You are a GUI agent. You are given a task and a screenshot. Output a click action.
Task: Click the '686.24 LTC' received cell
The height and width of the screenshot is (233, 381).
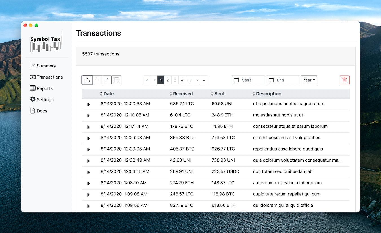tap(182, 104)
